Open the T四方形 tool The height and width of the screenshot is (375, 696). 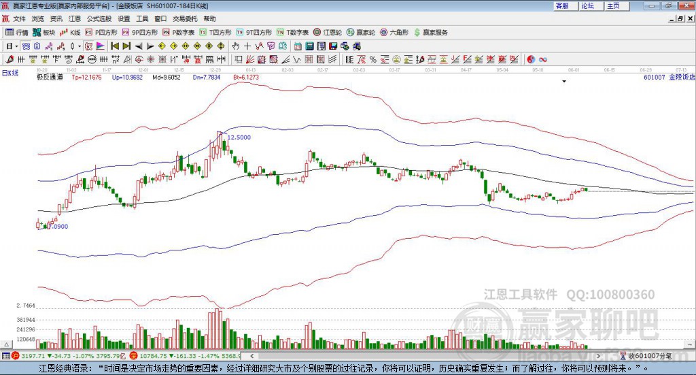click(x=215, y=33)
